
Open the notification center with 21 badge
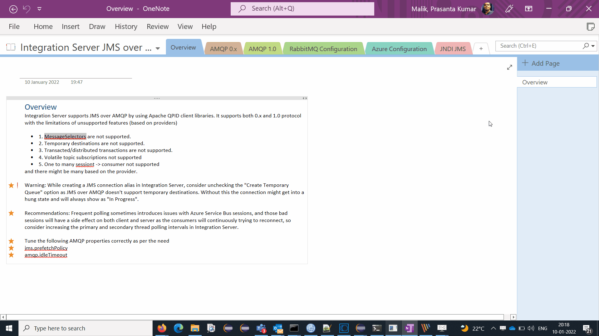click(587, 329)
